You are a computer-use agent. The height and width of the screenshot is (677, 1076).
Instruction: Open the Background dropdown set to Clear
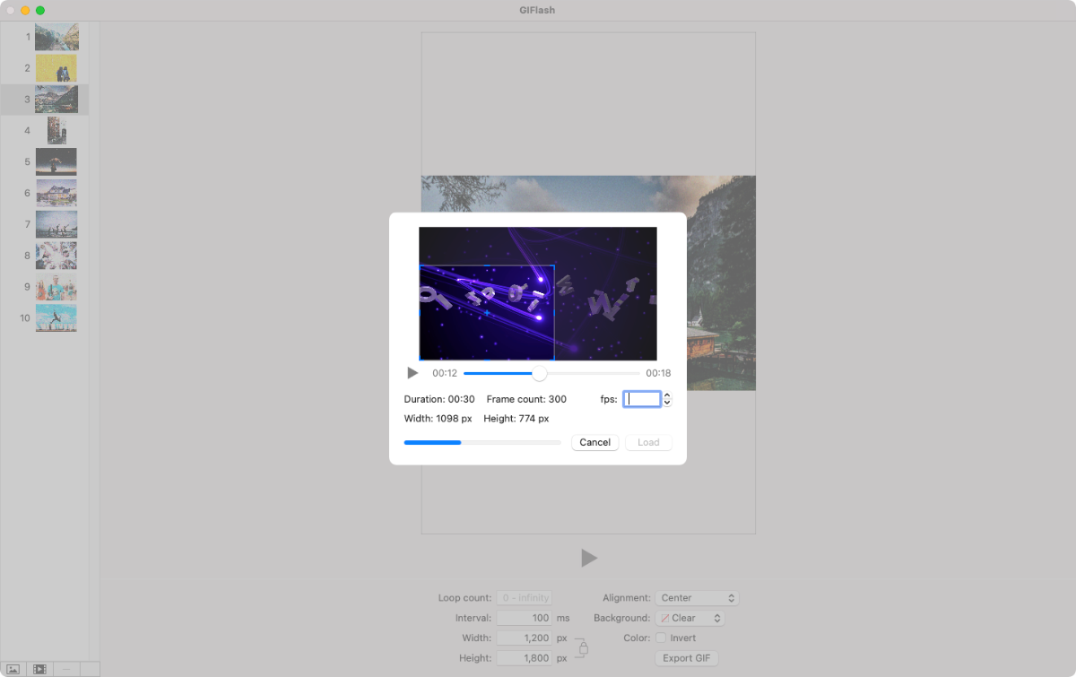[690, 617]
